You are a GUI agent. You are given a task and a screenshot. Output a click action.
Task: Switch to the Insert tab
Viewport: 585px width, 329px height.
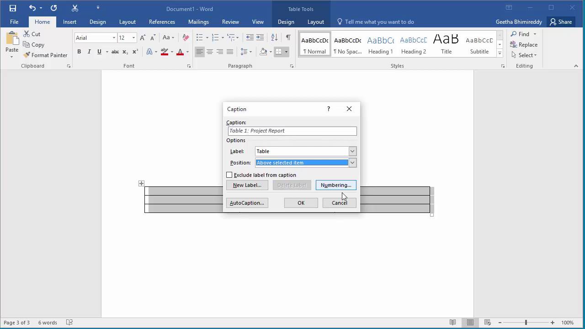coord(69,22)
